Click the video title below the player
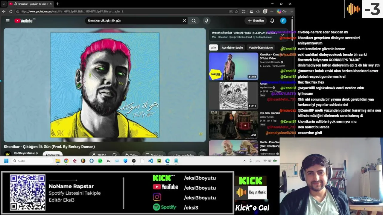This screenshot has width=383, height=215. click(49, 147)
